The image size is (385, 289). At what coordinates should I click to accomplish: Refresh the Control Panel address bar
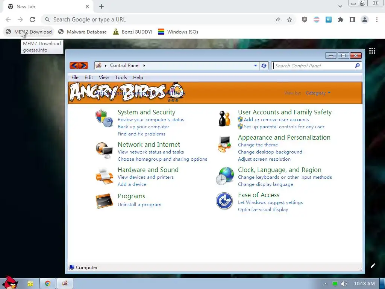click(264, 65)
